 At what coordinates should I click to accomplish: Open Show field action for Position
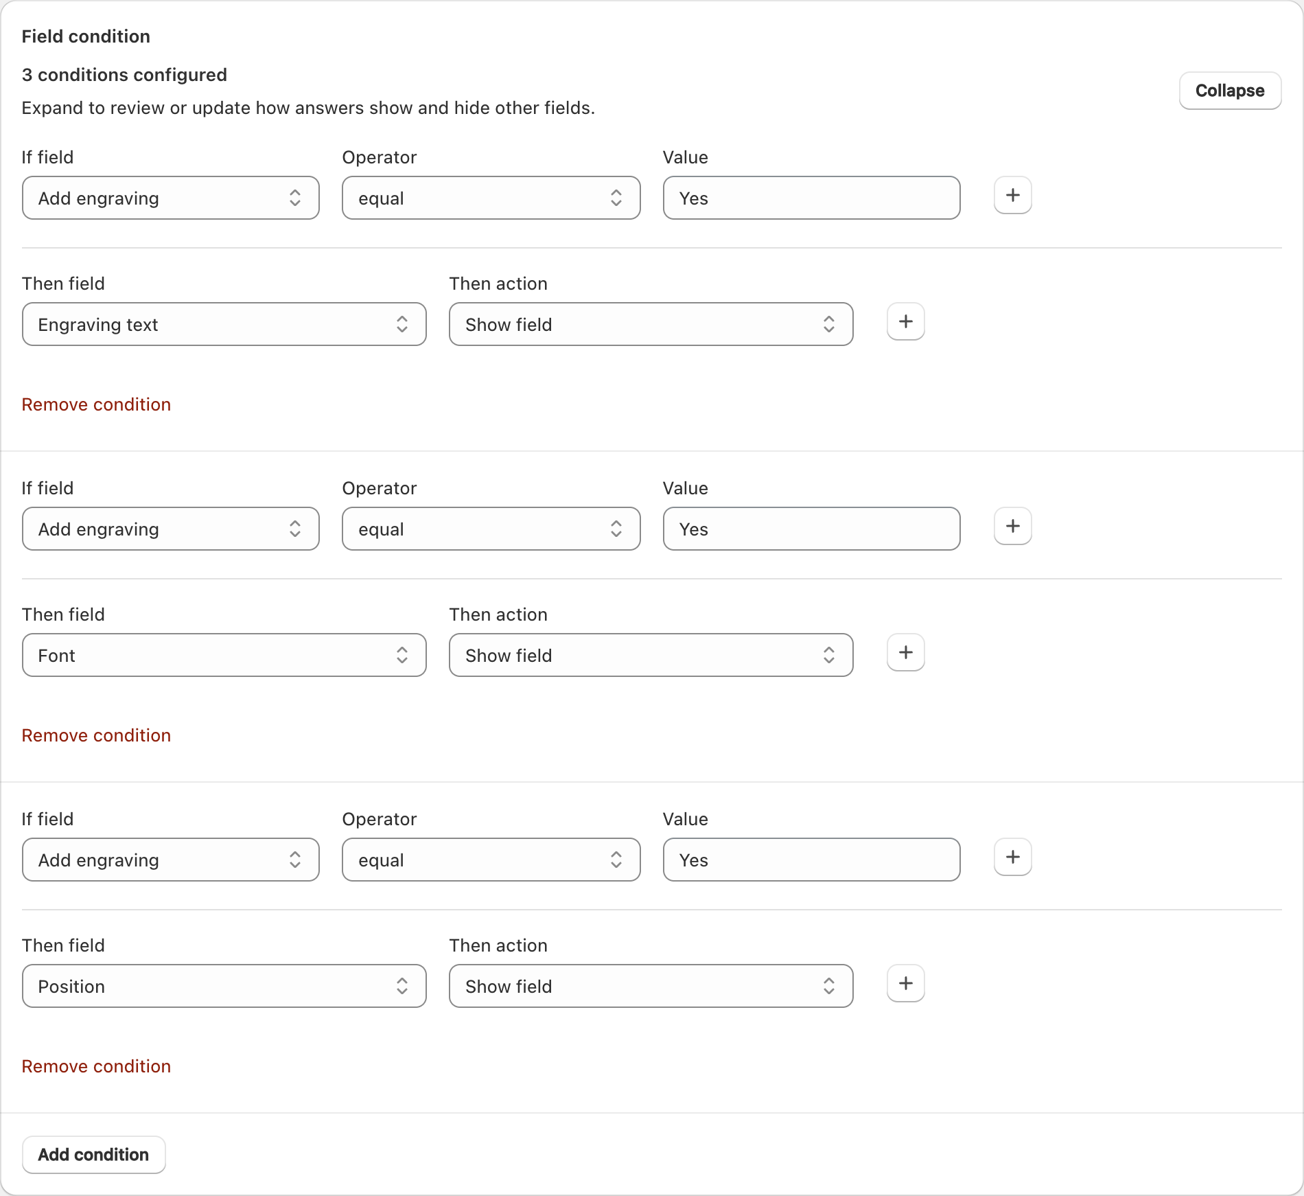(651, 986)
